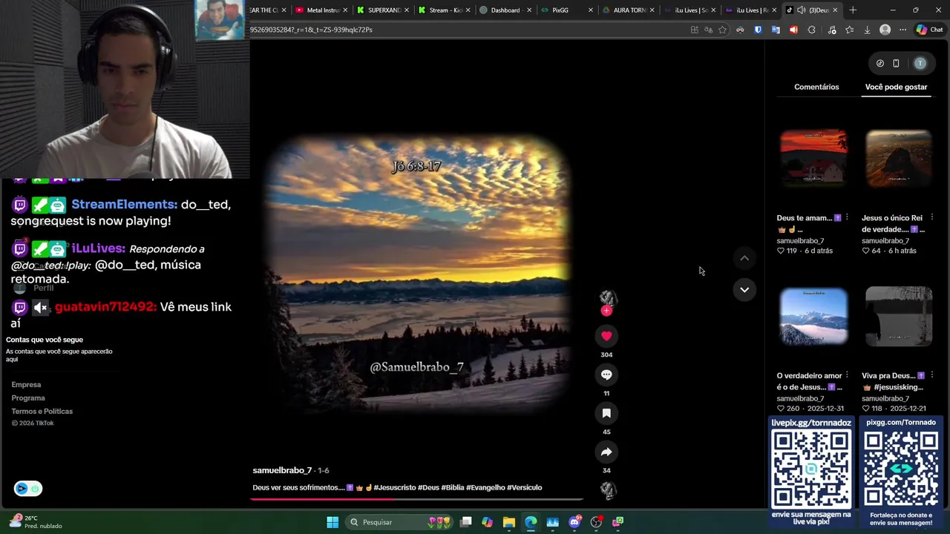Open Microsoft Edge on the taskbar
Viewport: 950px width, 534px height.
tap(531, 522)
